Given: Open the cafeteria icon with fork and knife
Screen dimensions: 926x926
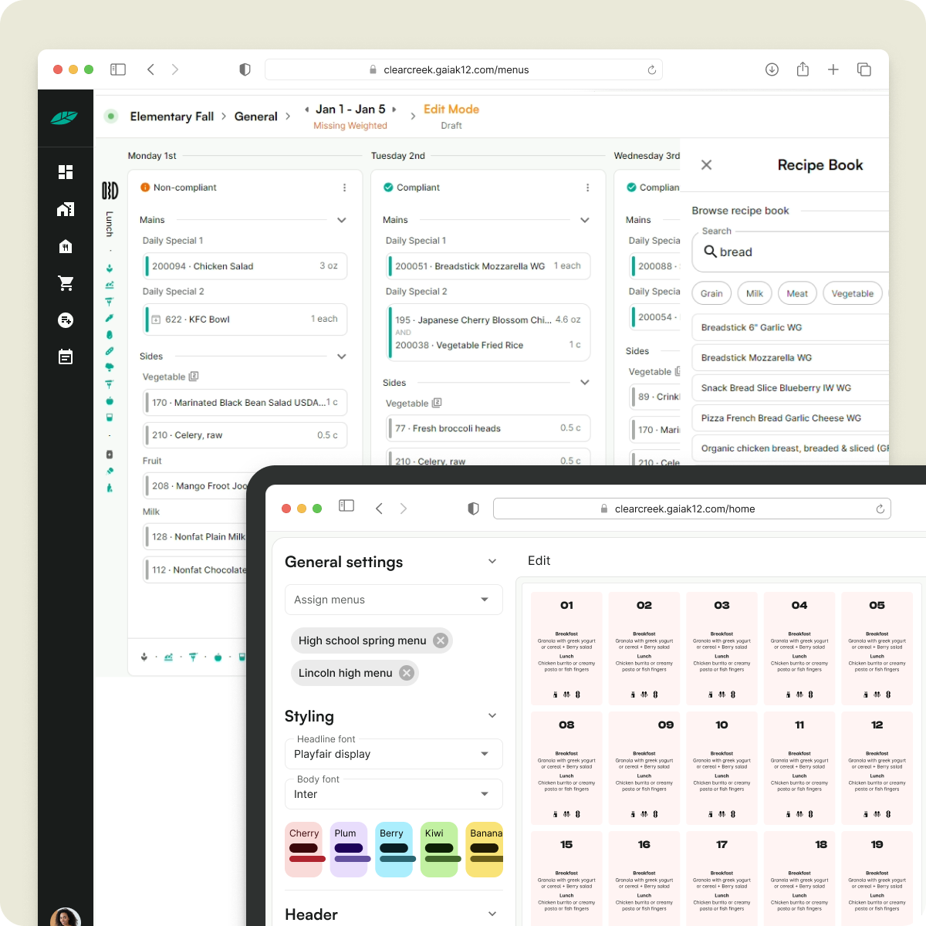Looking at the screenshot, I should tap(66, 246).
